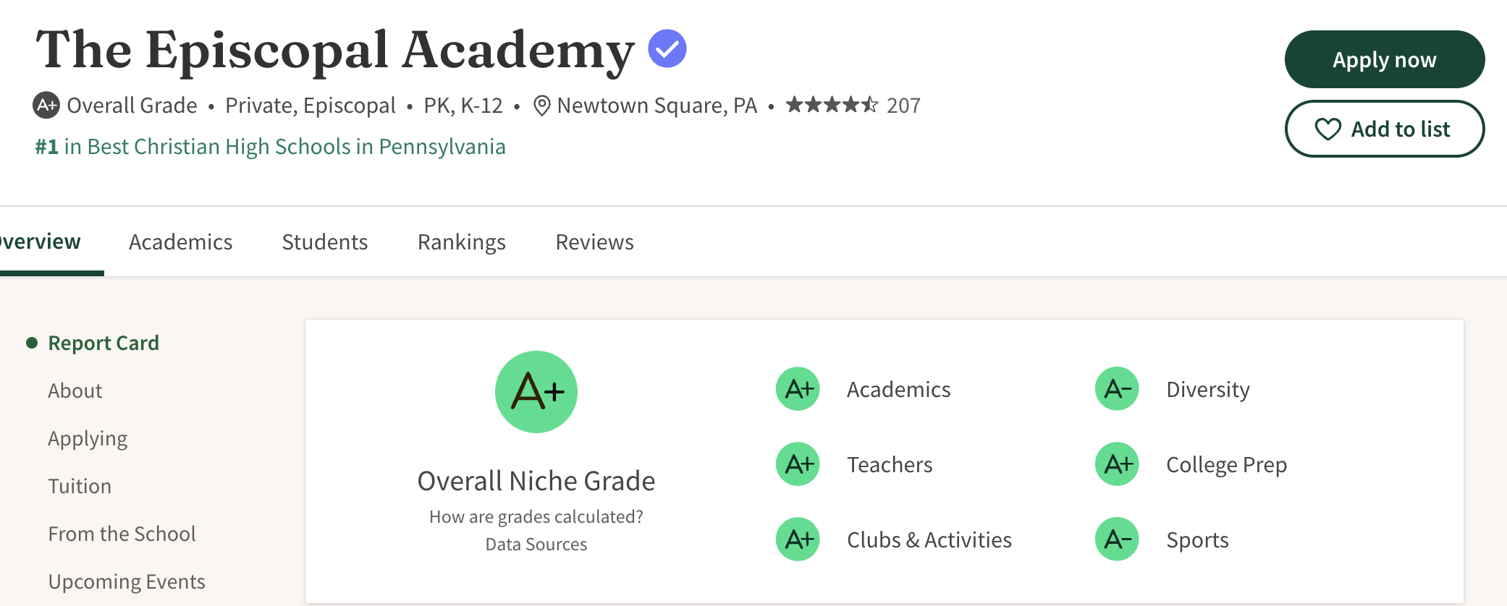View the Data Sources link

(536, 545)
